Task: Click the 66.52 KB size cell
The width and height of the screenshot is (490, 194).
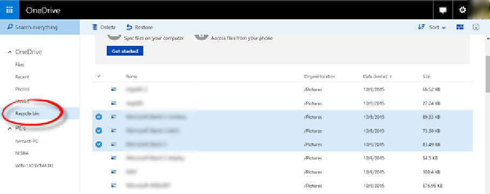Action: [x=431, y=89]
